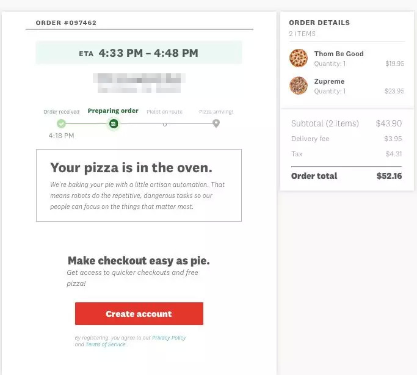Click the Zupreme pizza thumbnail
This screenshot has width=417, height=375.
[299, 86]
